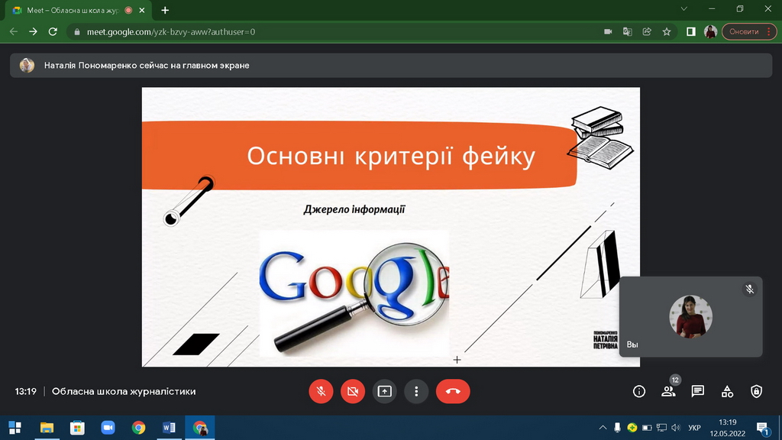Bookmark this page with star icon
782x440 pixels.
667,32
